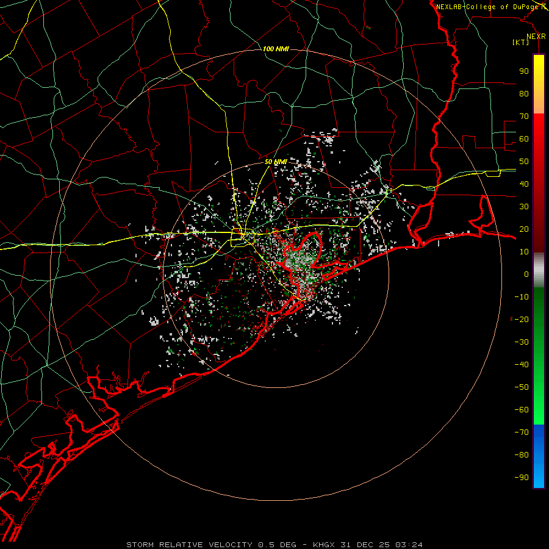The width and height of the screenshot is (549, 549).
Task: Click the 70 value on velocity scale
Action: [x=524, y=117]
